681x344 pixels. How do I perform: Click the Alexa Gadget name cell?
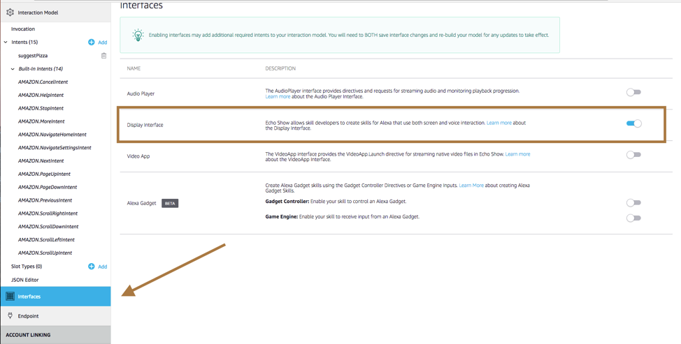(142, 203)
